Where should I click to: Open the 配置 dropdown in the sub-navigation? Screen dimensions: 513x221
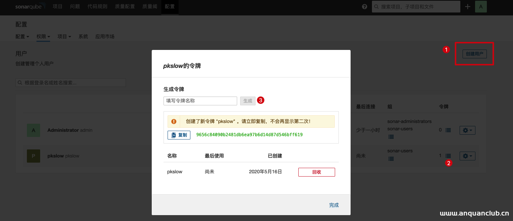coord(22,36)
